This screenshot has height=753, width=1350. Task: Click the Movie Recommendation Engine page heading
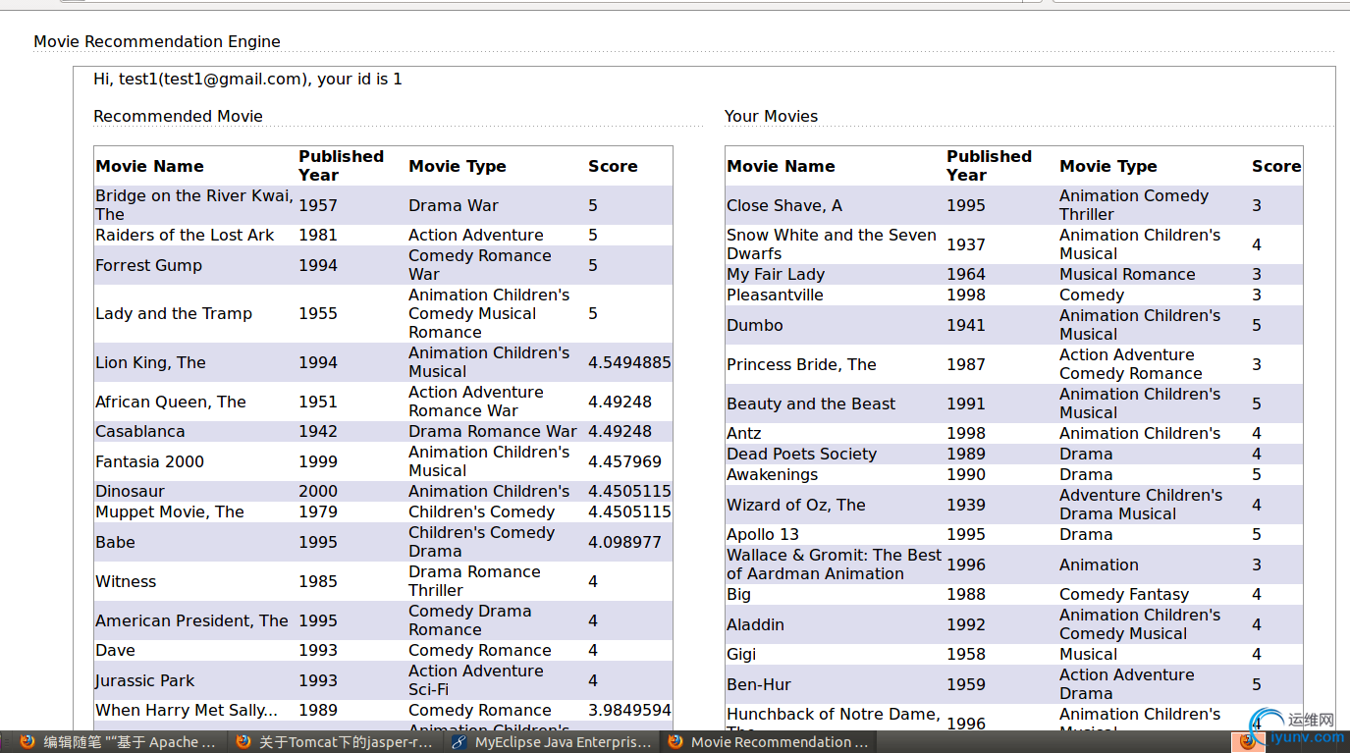(157, 41)
